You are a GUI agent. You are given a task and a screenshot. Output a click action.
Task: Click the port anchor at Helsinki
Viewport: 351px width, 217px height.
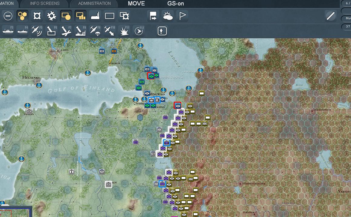pos(39,85)
